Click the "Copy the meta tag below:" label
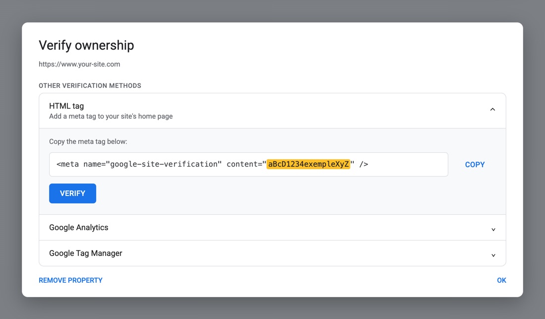 [x=88, y=141]
